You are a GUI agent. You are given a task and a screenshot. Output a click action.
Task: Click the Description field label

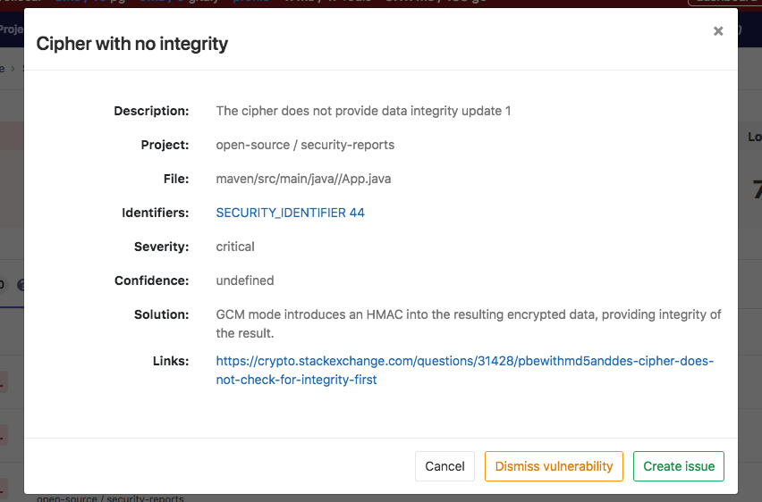[151, 111]
